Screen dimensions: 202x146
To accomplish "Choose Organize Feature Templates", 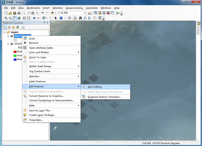I will [105, 97].
